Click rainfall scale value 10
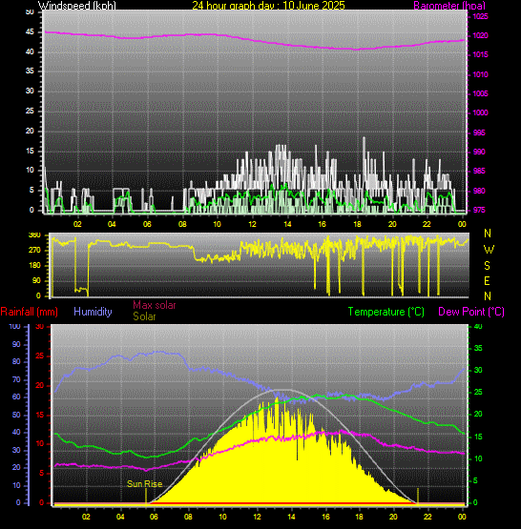 pyautogui.click(x=40, y=443)
